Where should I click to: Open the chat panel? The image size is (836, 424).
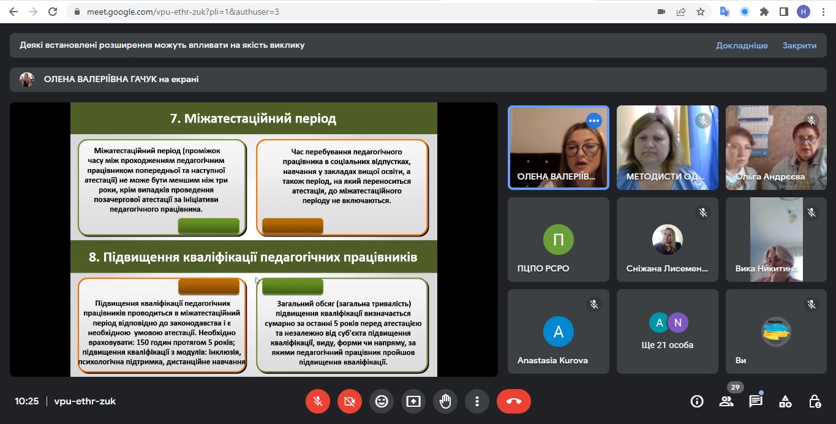pyautogui.click(x=756, y=401)
